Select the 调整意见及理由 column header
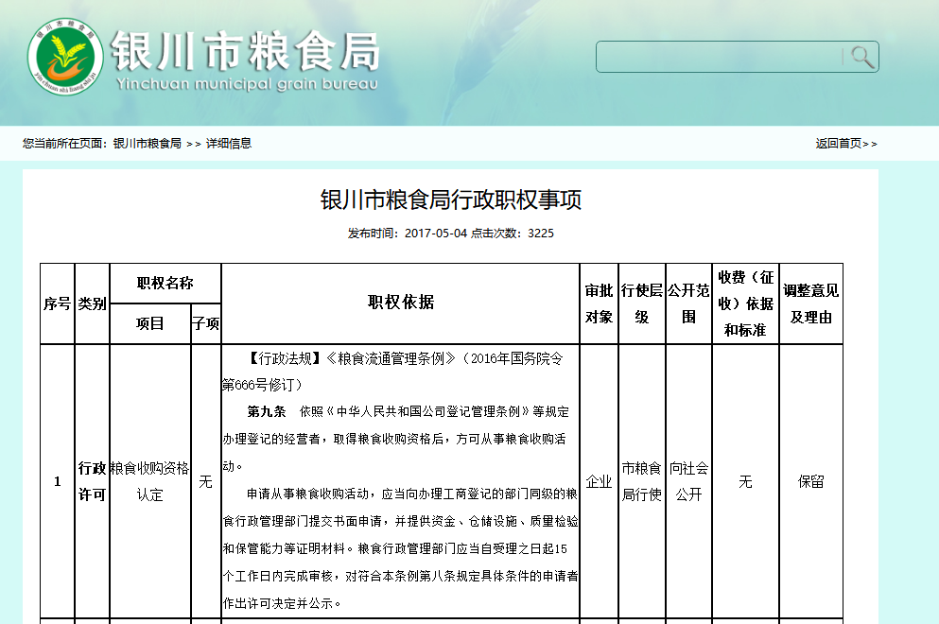The height and width of the screenshot is (624, 939). tap(810, 303)
